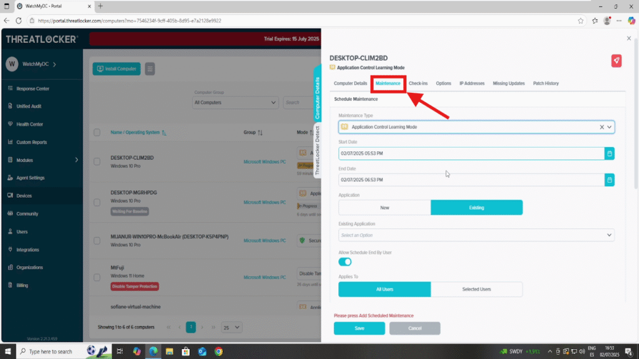The height and width of the screenshot is (359, 639).
Task: Open the Computer Group dropdown
Action: [x=235, y=103]
